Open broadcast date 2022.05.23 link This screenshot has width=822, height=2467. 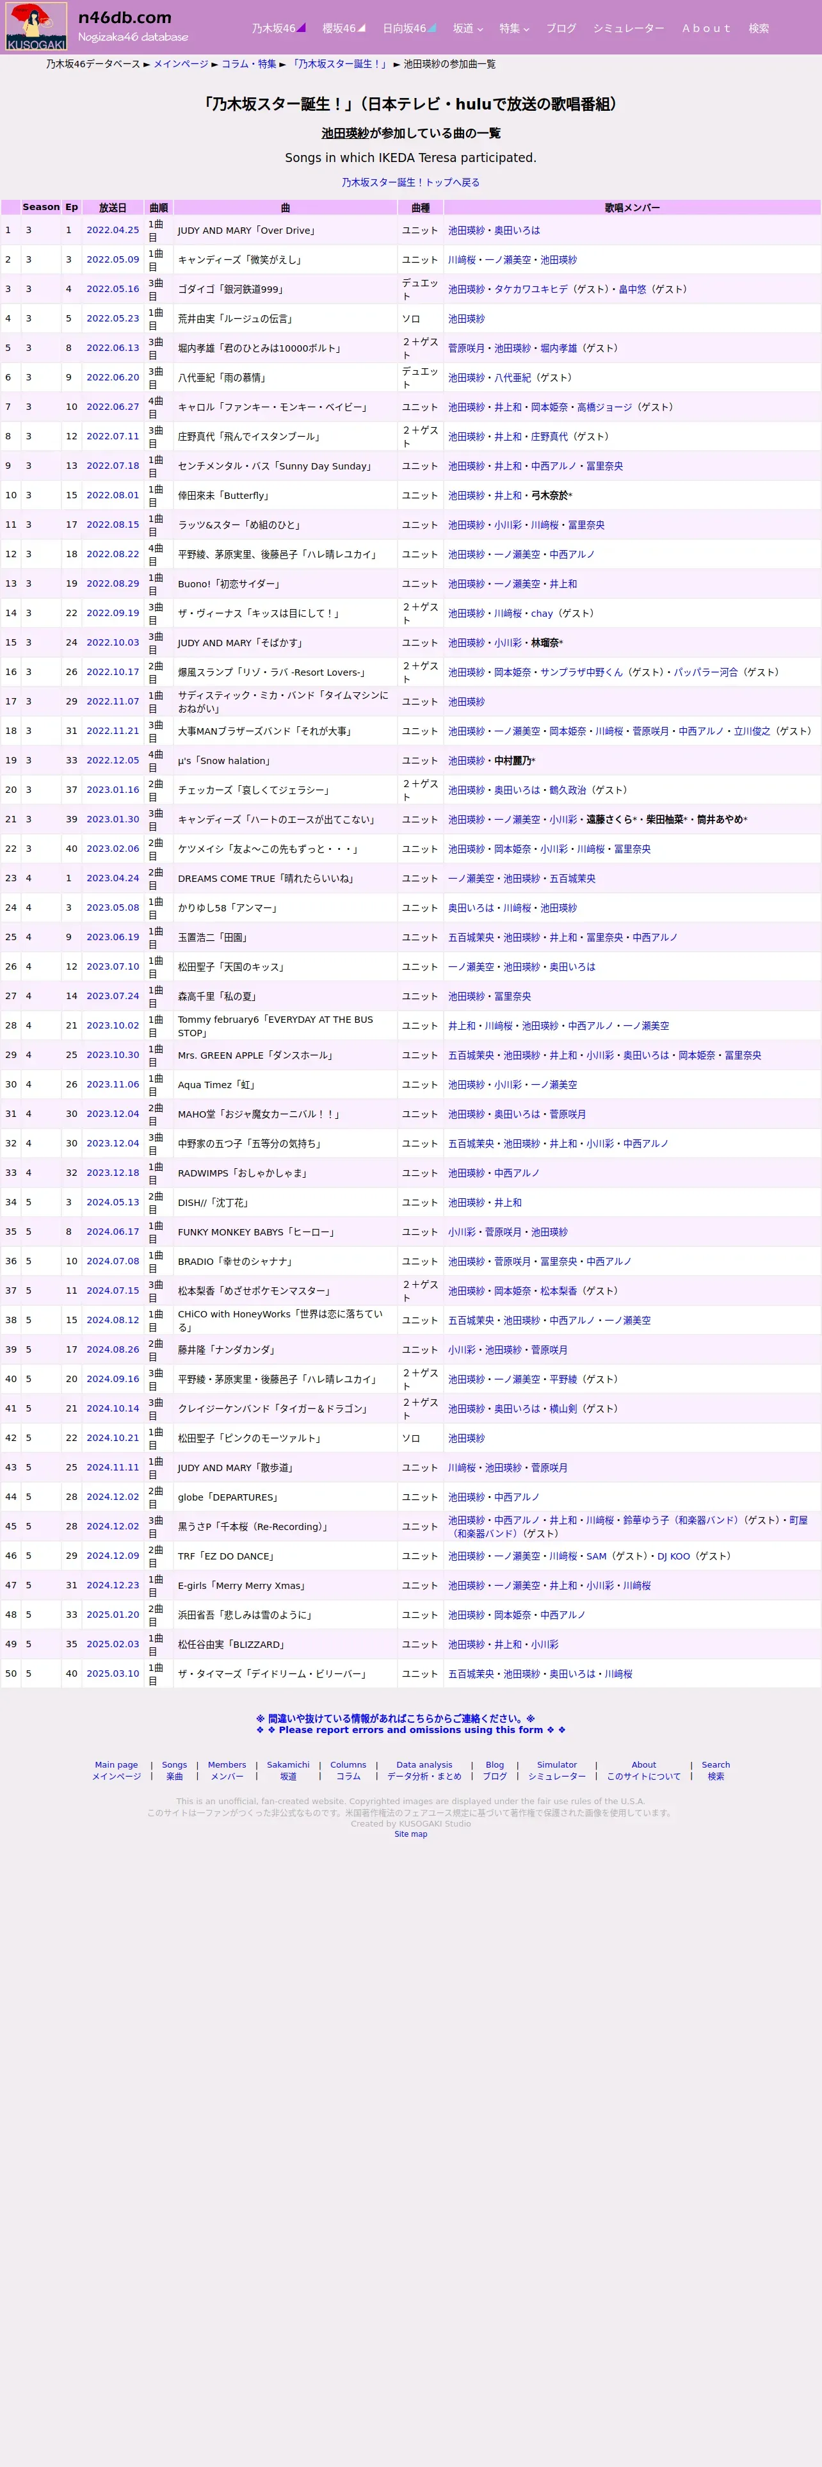coord(113,319)
